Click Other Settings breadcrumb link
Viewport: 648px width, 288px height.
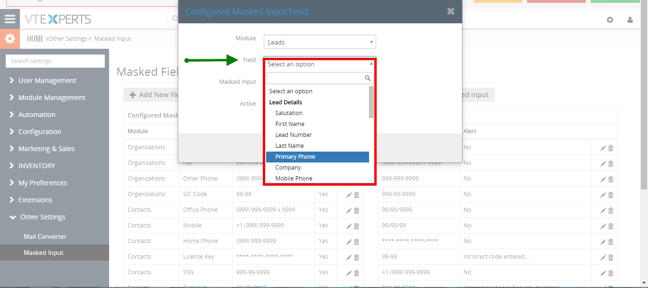tap(68, 38)
